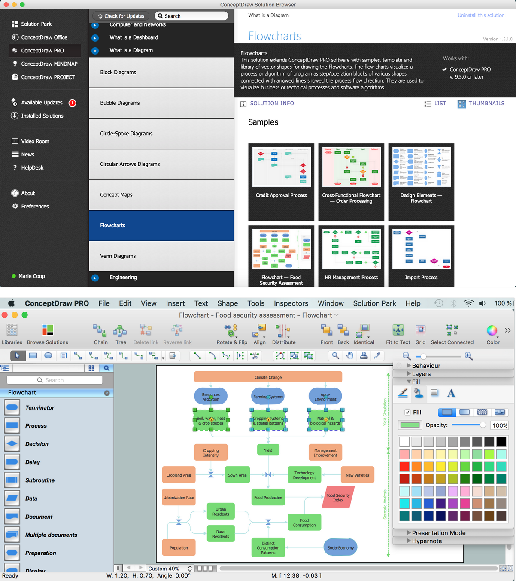Select the magnifier zoom tool
516x581 pixels.
point(335,356)
